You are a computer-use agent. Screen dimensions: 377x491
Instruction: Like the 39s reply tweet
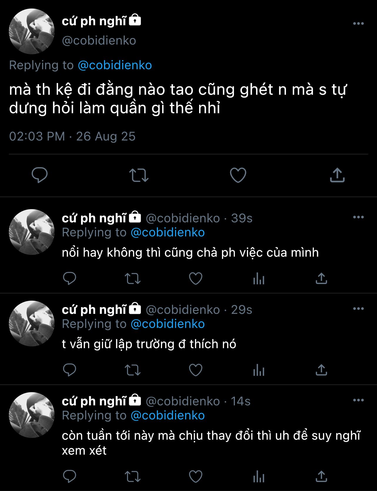click(x=196, y=278)
